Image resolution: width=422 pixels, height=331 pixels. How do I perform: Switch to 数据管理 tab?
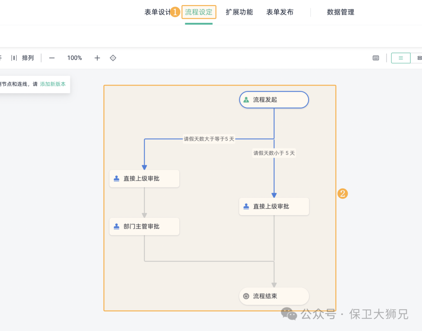coord(340,12)
